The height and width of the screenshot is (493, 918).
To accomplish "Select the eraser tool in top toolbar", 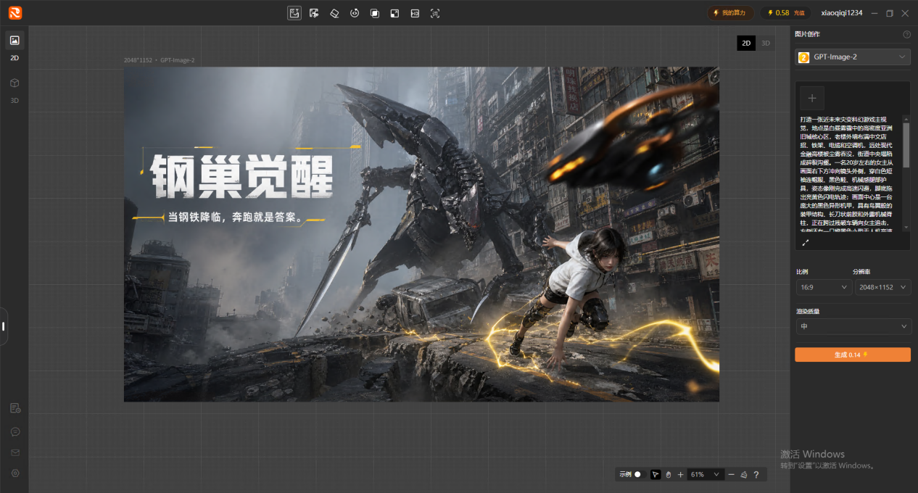I will (334, 13).
